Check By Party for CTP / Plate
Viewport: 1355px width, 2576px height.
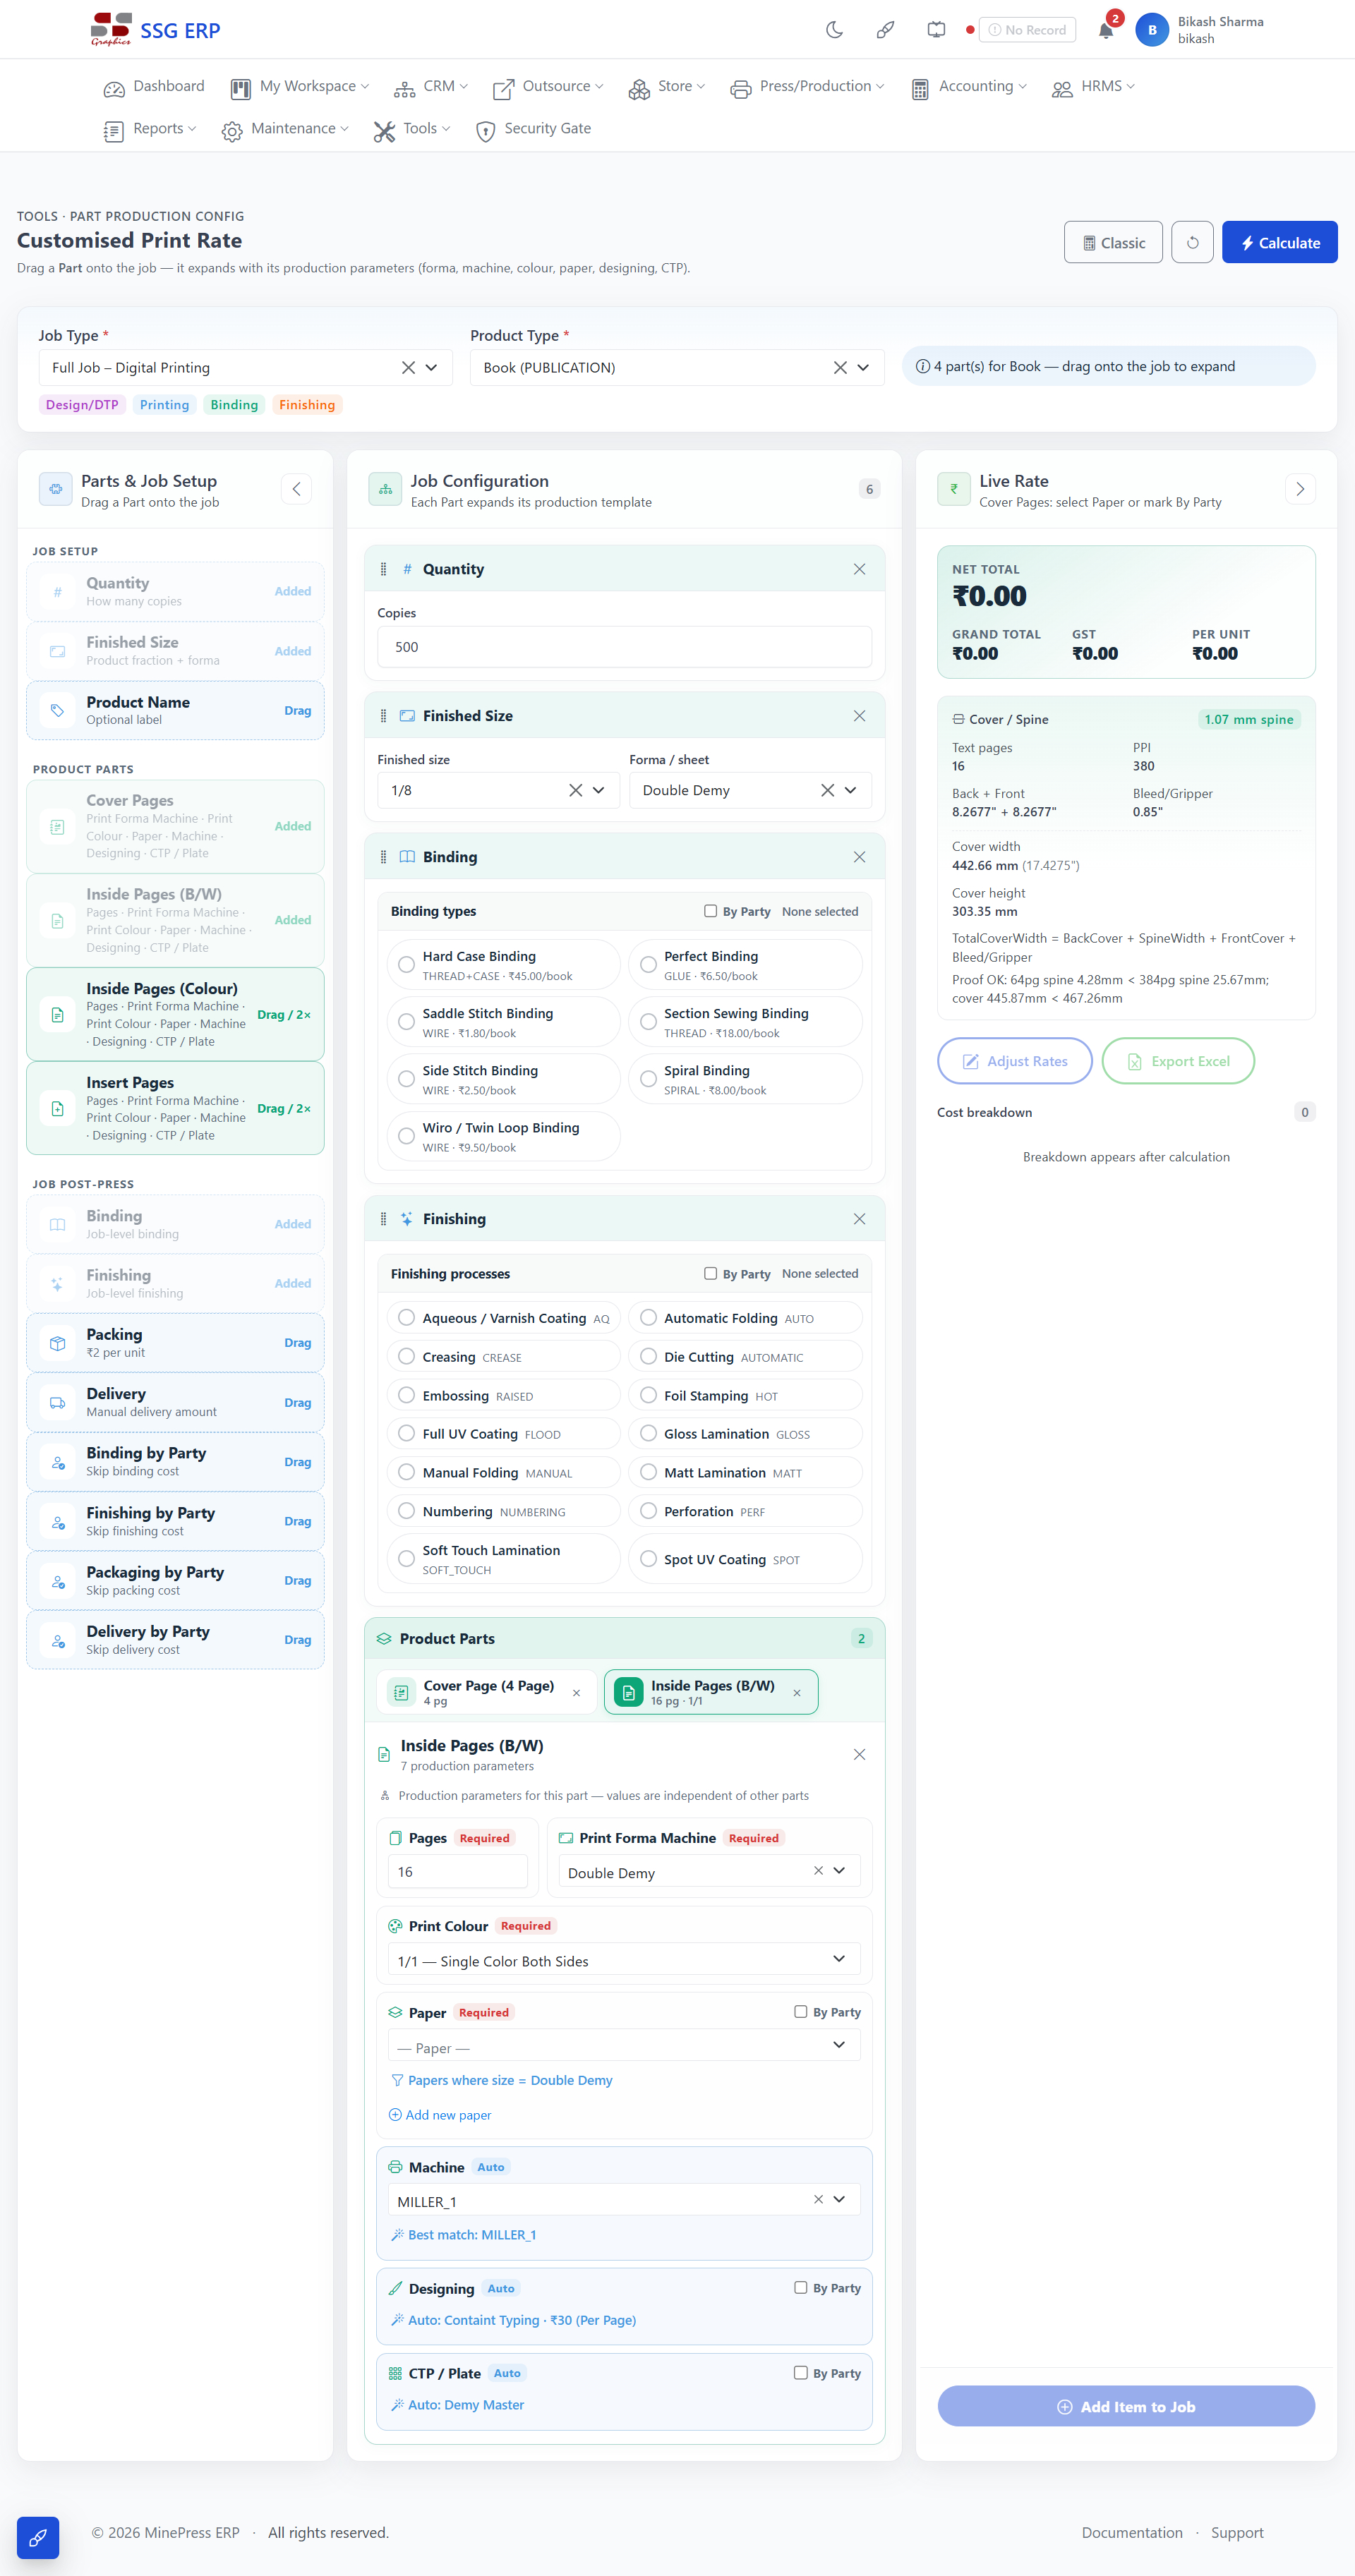(x=800, y=2373)
